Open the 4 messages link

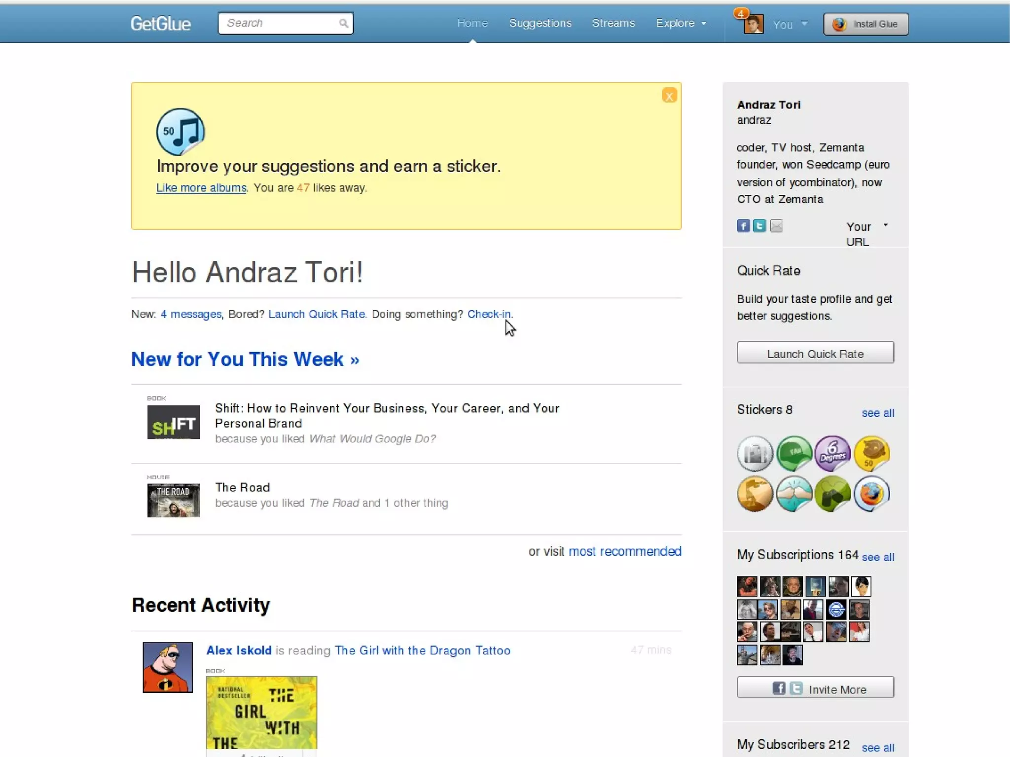(x=191, y=314)
